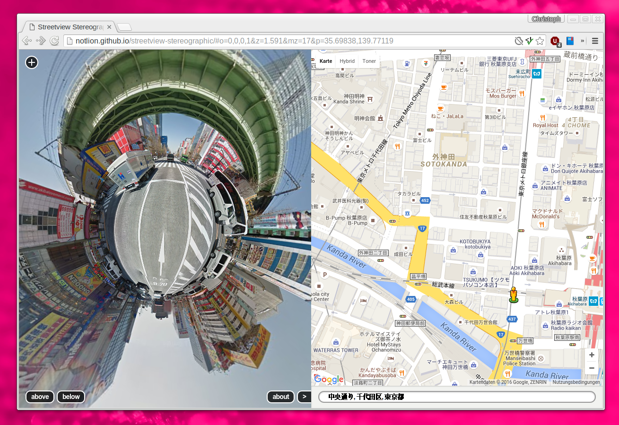
Task: Click the green checkmark extension icon
Action: pos(529,41)
